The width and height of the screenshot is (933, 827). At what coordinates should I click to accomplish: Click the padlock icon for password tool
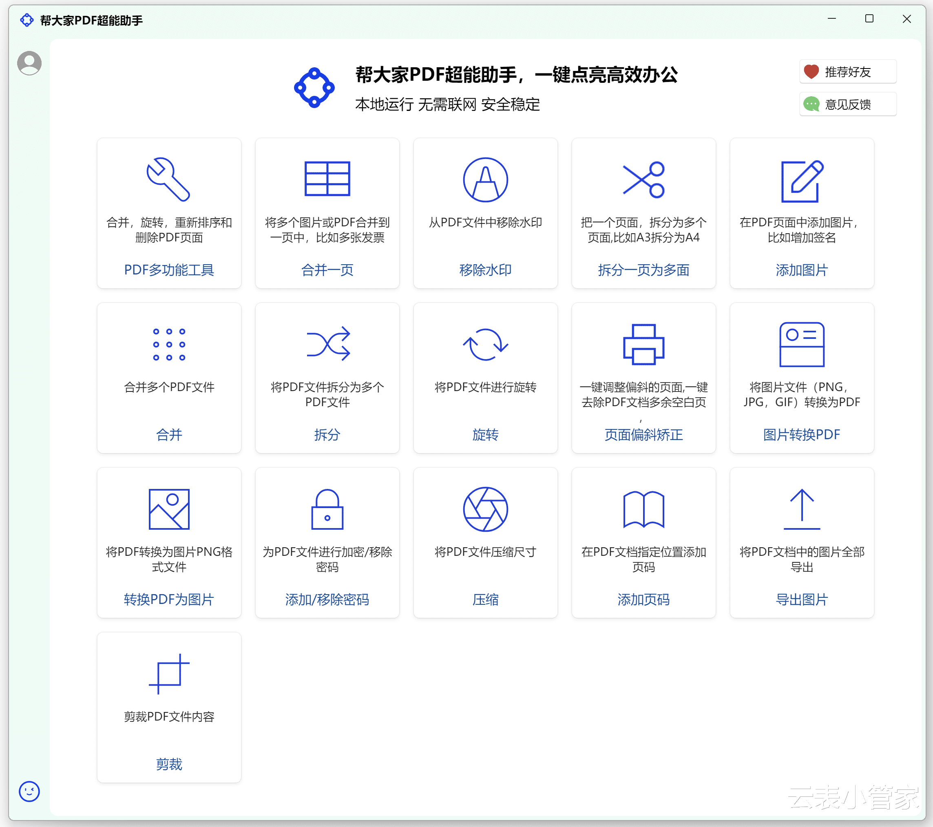point(327,509)
